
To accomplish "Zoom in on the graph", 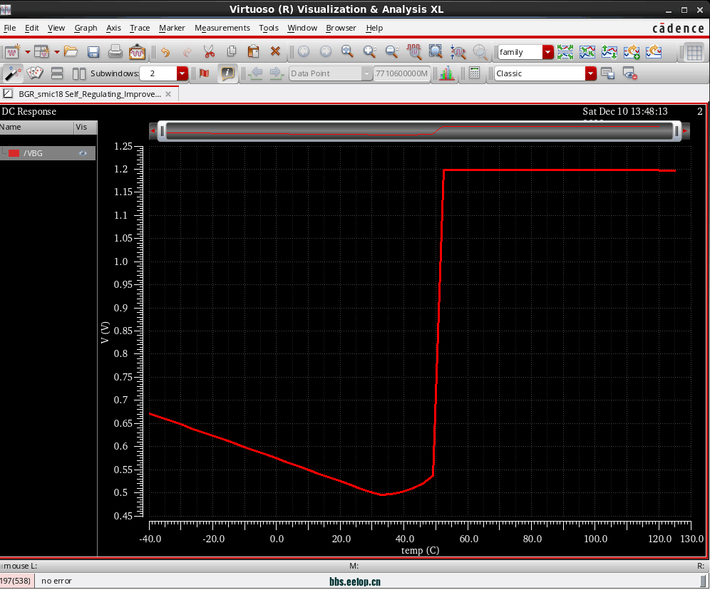I will tap(370, 51).
